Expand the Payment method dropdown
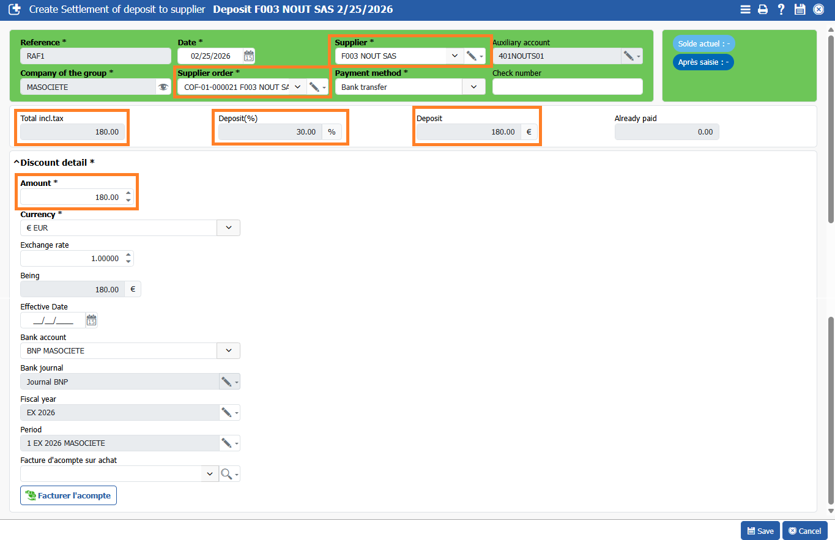The image size is (835, 540). [x=473, y=87]
